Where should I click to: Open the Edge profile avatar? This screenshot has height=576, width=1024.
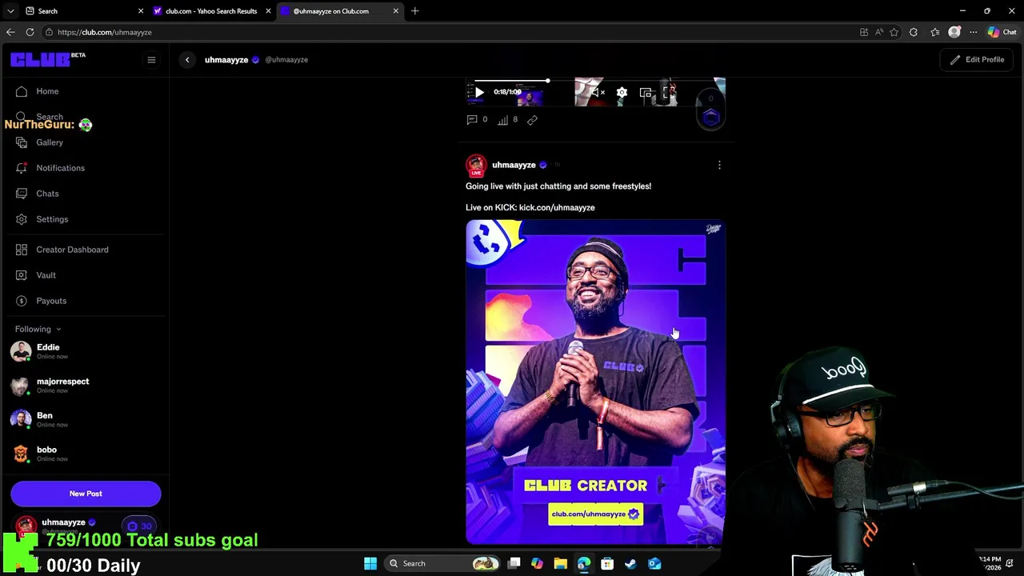tap(954, 32)
